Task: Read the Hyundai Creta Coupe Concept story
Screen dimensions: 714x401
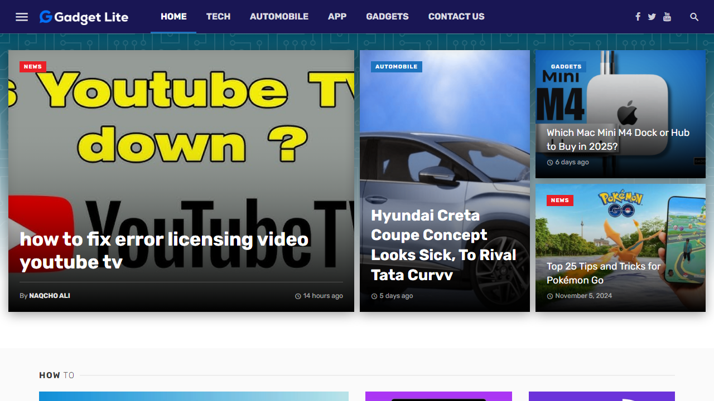Action: pos(443,245)
